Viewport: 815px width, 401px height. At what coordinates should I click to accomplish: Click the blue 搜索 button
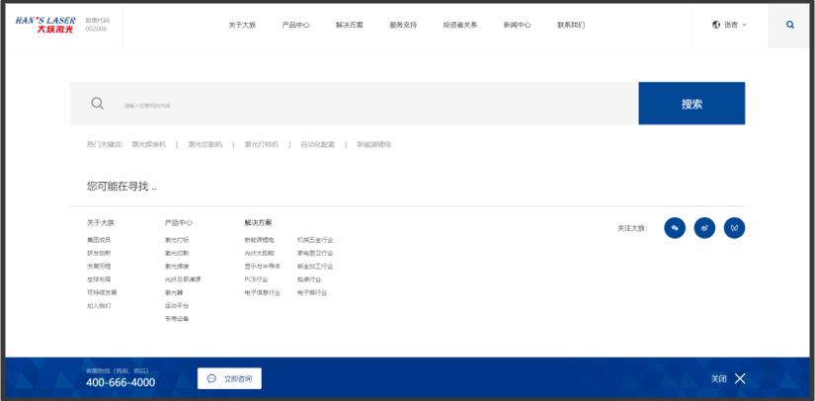pos(692,104)
